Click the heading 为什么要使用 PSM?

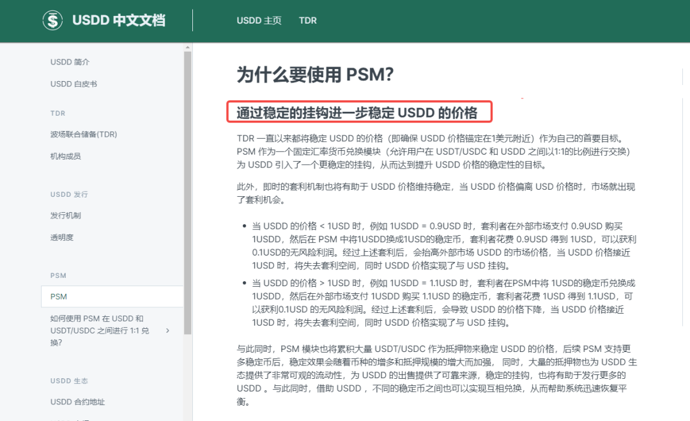(315, 74)
